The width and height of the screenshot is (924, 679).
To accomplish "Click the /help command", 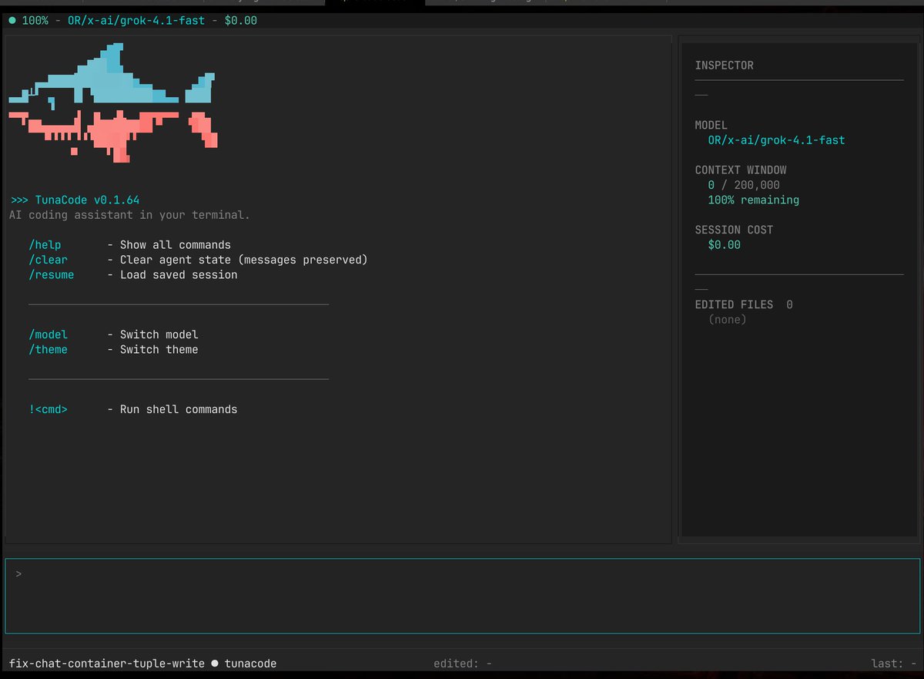I will click(45, 245).
